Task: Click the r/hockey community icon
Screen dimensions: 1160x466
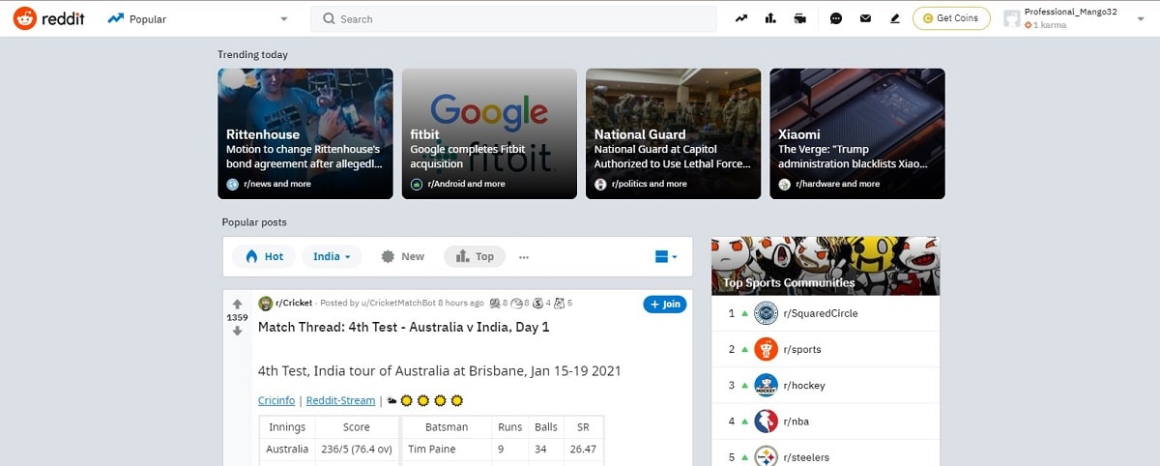Action: coord(766,385)
